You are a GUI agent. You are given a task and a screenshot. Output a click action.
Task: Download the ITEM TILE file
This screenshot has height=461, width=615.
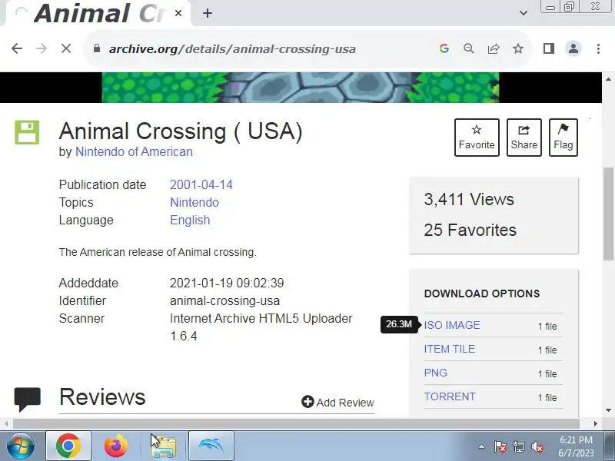pos(450,349)
